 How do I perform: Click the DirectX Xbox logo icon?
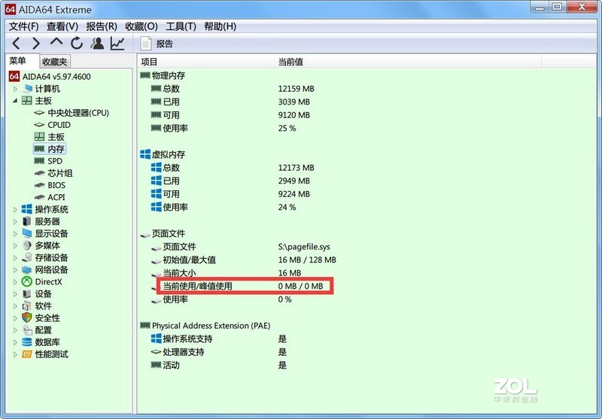27,281
